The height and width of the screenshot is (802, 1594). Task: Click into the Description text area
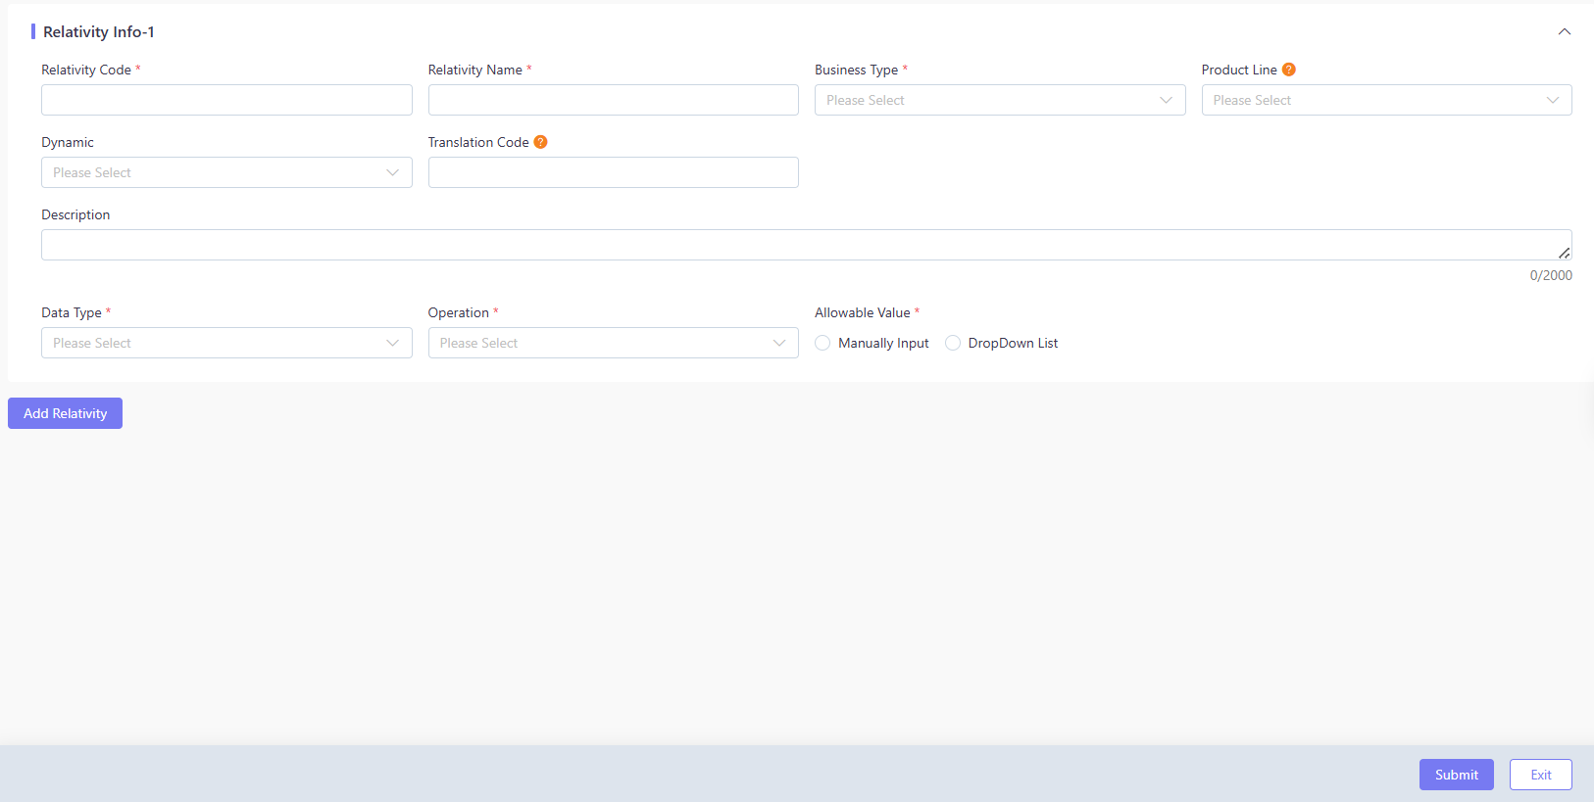point(806,245)
